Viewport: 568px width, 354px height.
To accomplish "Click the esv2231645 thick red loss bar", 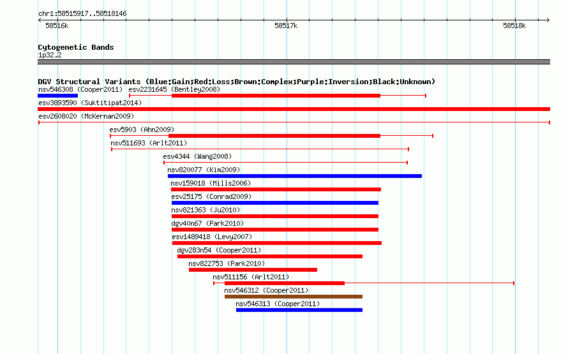I will (x=276, y=96).
